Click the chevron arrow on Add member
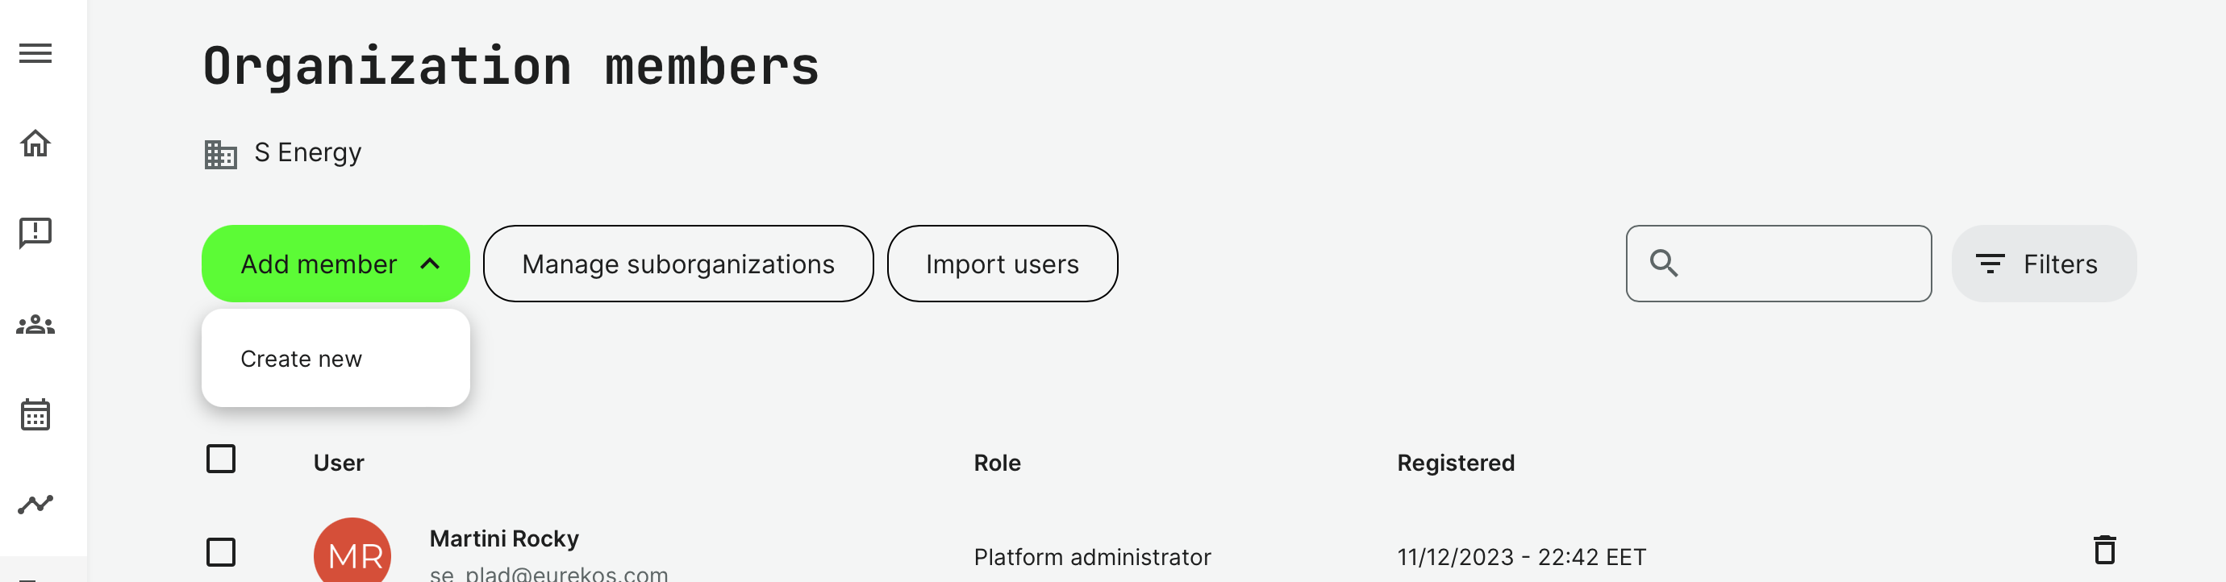This screenshot has width=2226, height=582. (x=431, y=264)
